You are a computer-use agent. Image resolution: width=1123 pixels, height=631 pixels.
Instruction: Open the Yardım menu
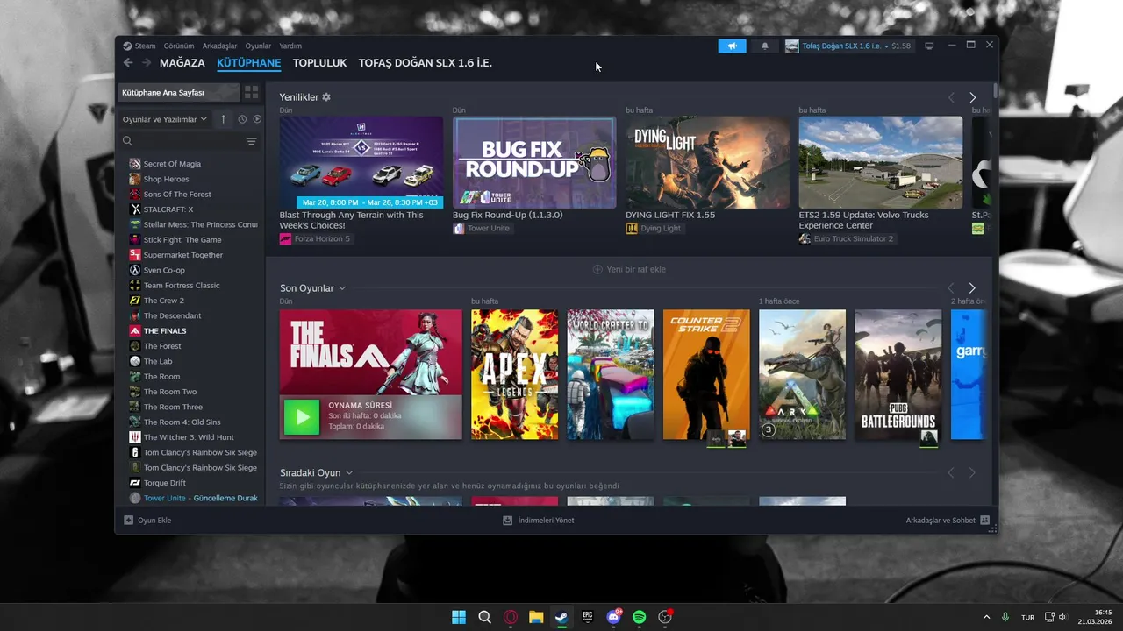pyautogui.click(x=290, y=46)
